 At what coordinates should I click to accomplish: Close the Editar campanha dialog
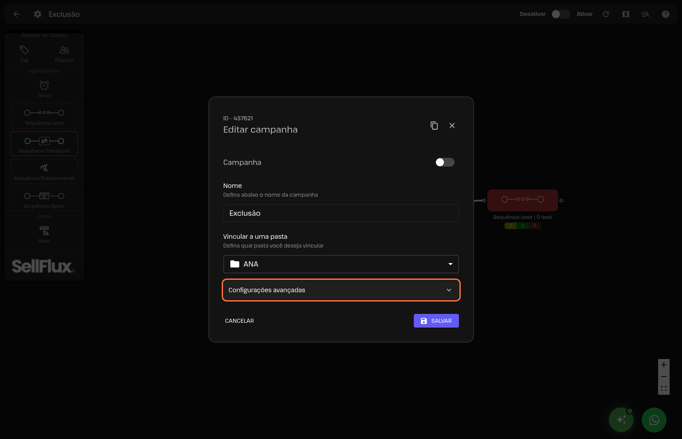452,126
